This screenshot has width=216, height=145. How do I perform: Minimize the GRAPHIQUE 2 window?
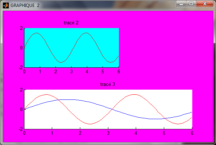(181, 4)
